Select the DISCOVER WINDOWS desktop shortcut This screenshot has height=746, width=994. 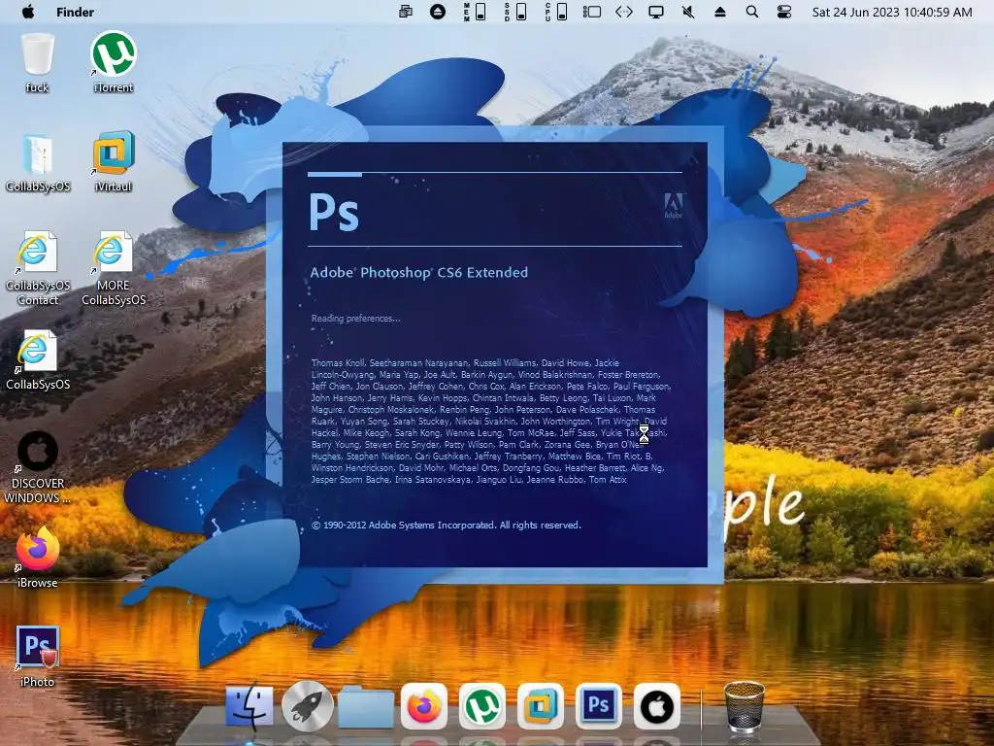pyautogui.click(x=38, y=467)
